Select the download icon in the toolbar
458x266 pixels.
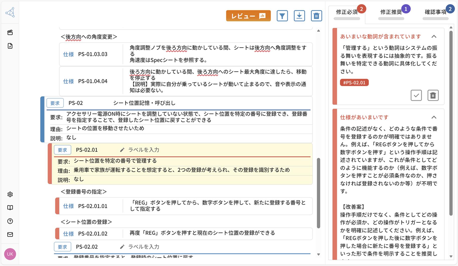coord(299,16)
